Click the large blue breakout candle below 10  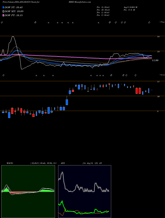[67, 102]
